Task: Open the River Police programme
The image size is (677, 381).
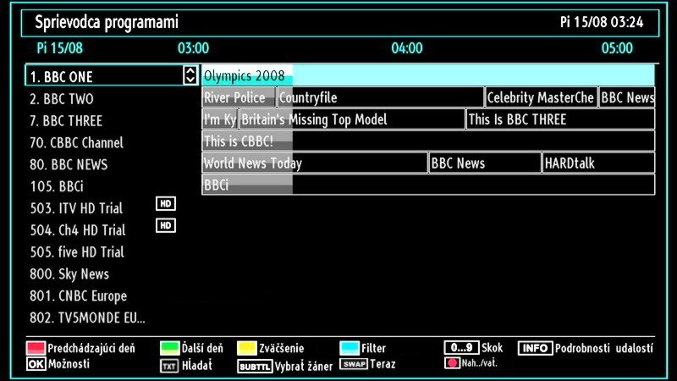Action: tap(239, 97)
